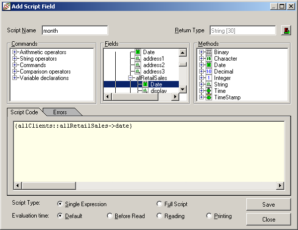Click the address2 string field icon
The width and height of the screenshot is (298, 230).
138,65
